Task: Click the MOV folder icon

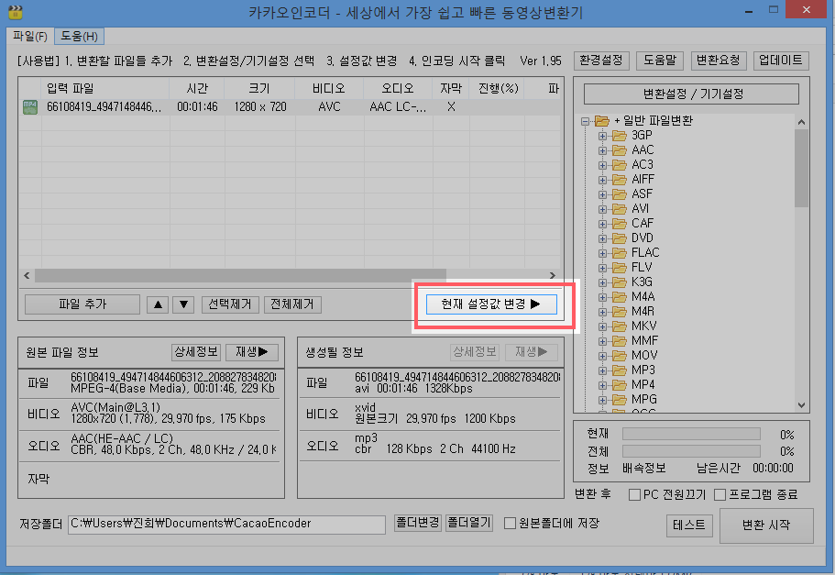Action: click(x=619, y=356)
